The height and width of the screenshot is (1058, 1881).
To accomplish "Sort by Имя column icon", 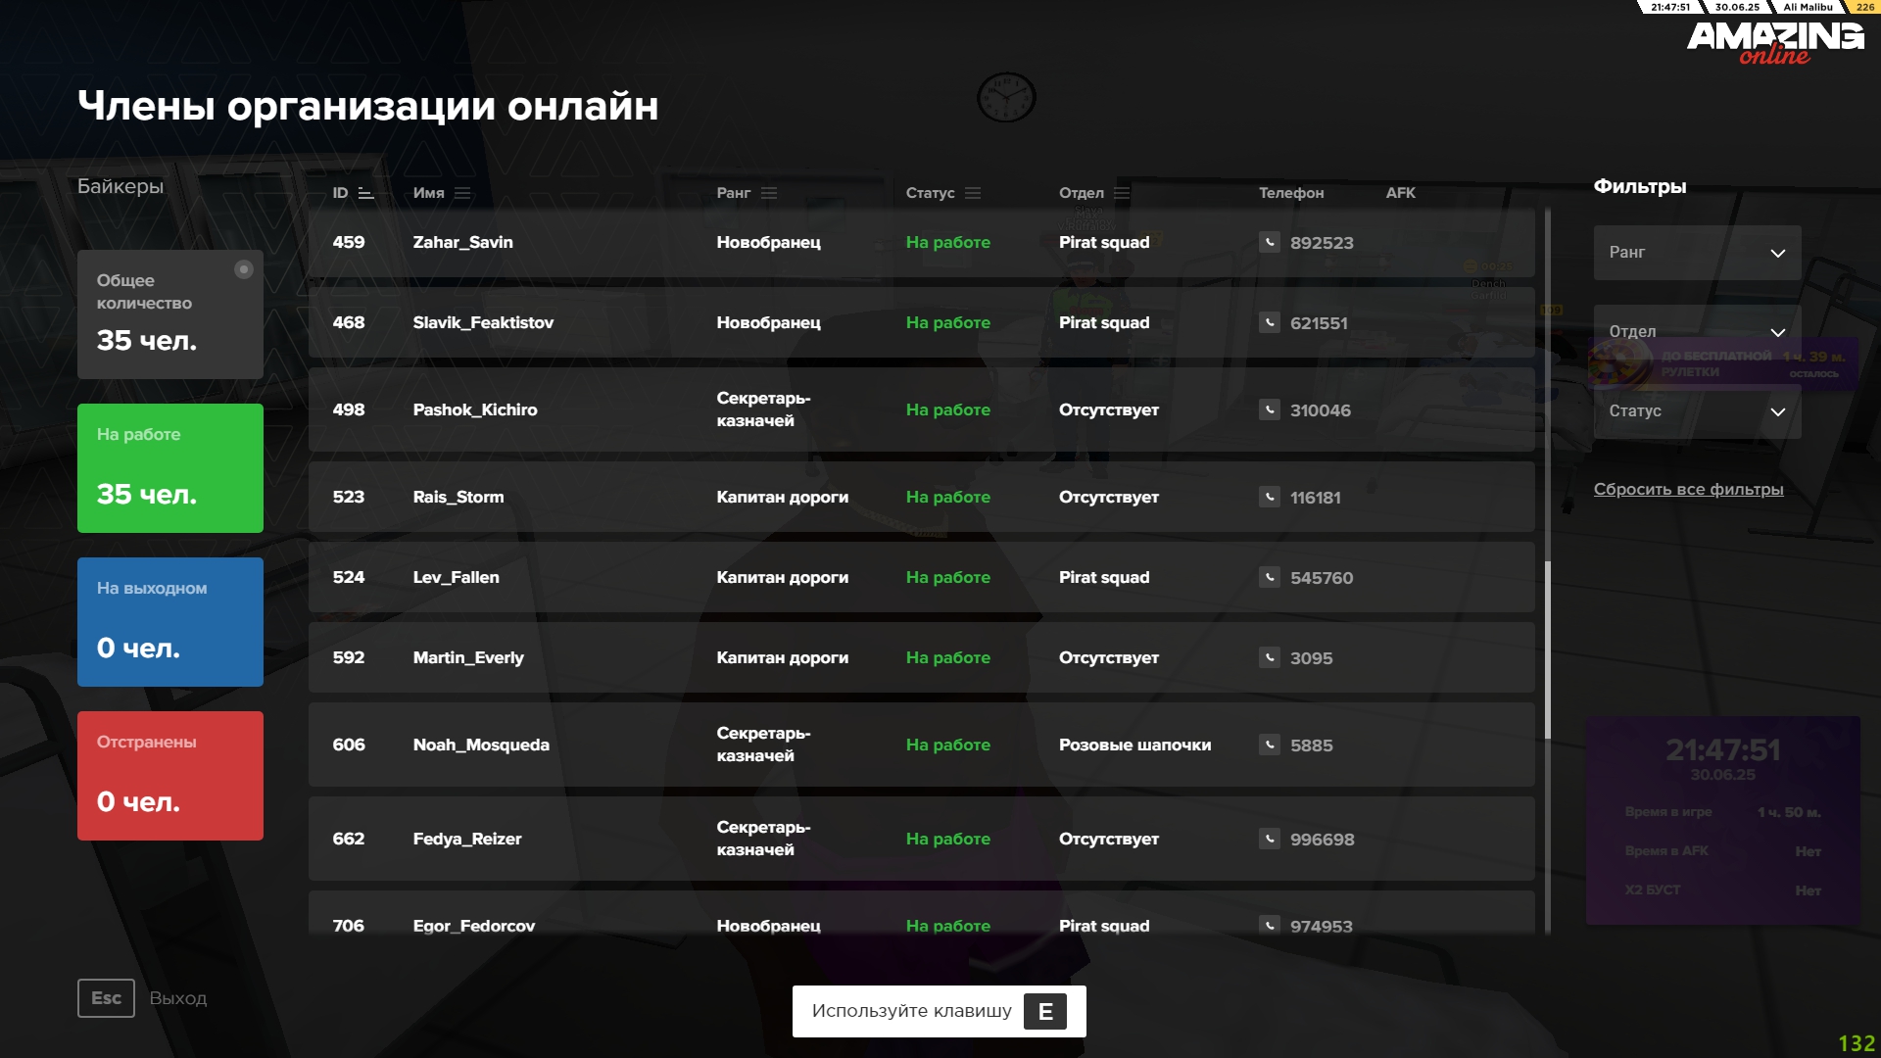I will (462, 193).
